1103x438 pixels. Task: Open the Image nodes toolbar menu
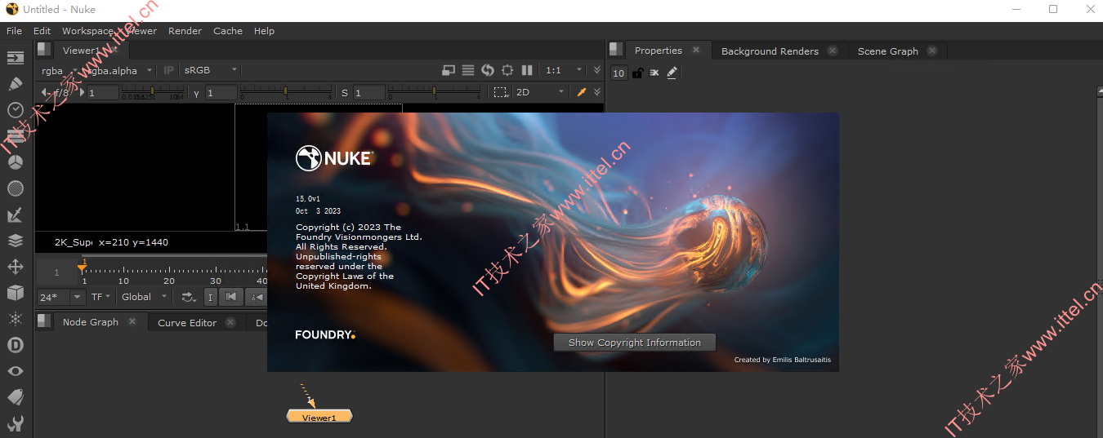pos(16,57)
